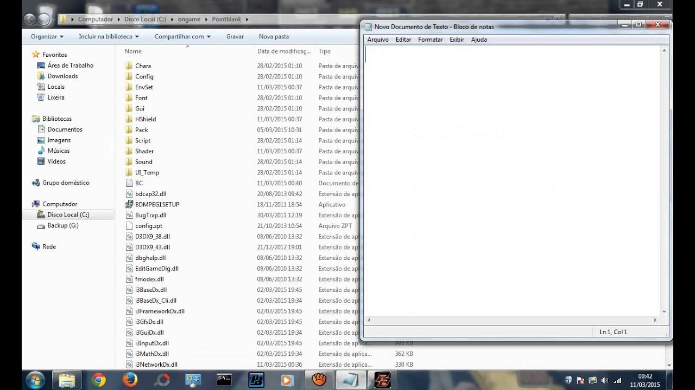
Task: Select the file name fmodex.dll
Action: click(149, 279)
